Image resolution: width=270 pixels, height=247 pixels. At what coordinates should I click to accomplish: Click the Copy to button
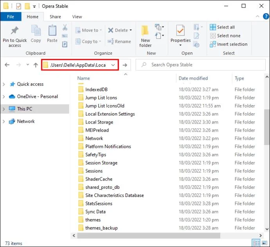[88, 41]
